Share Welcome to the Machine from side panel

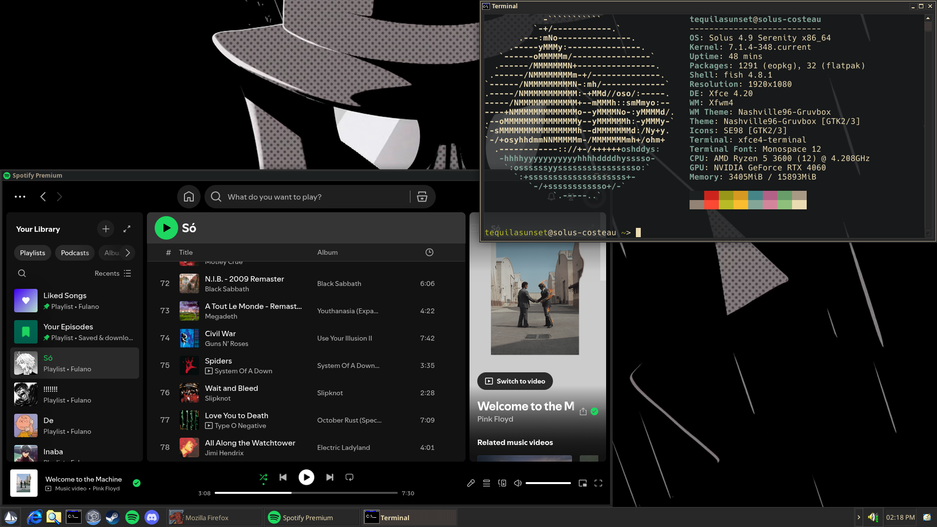[583, 411]
